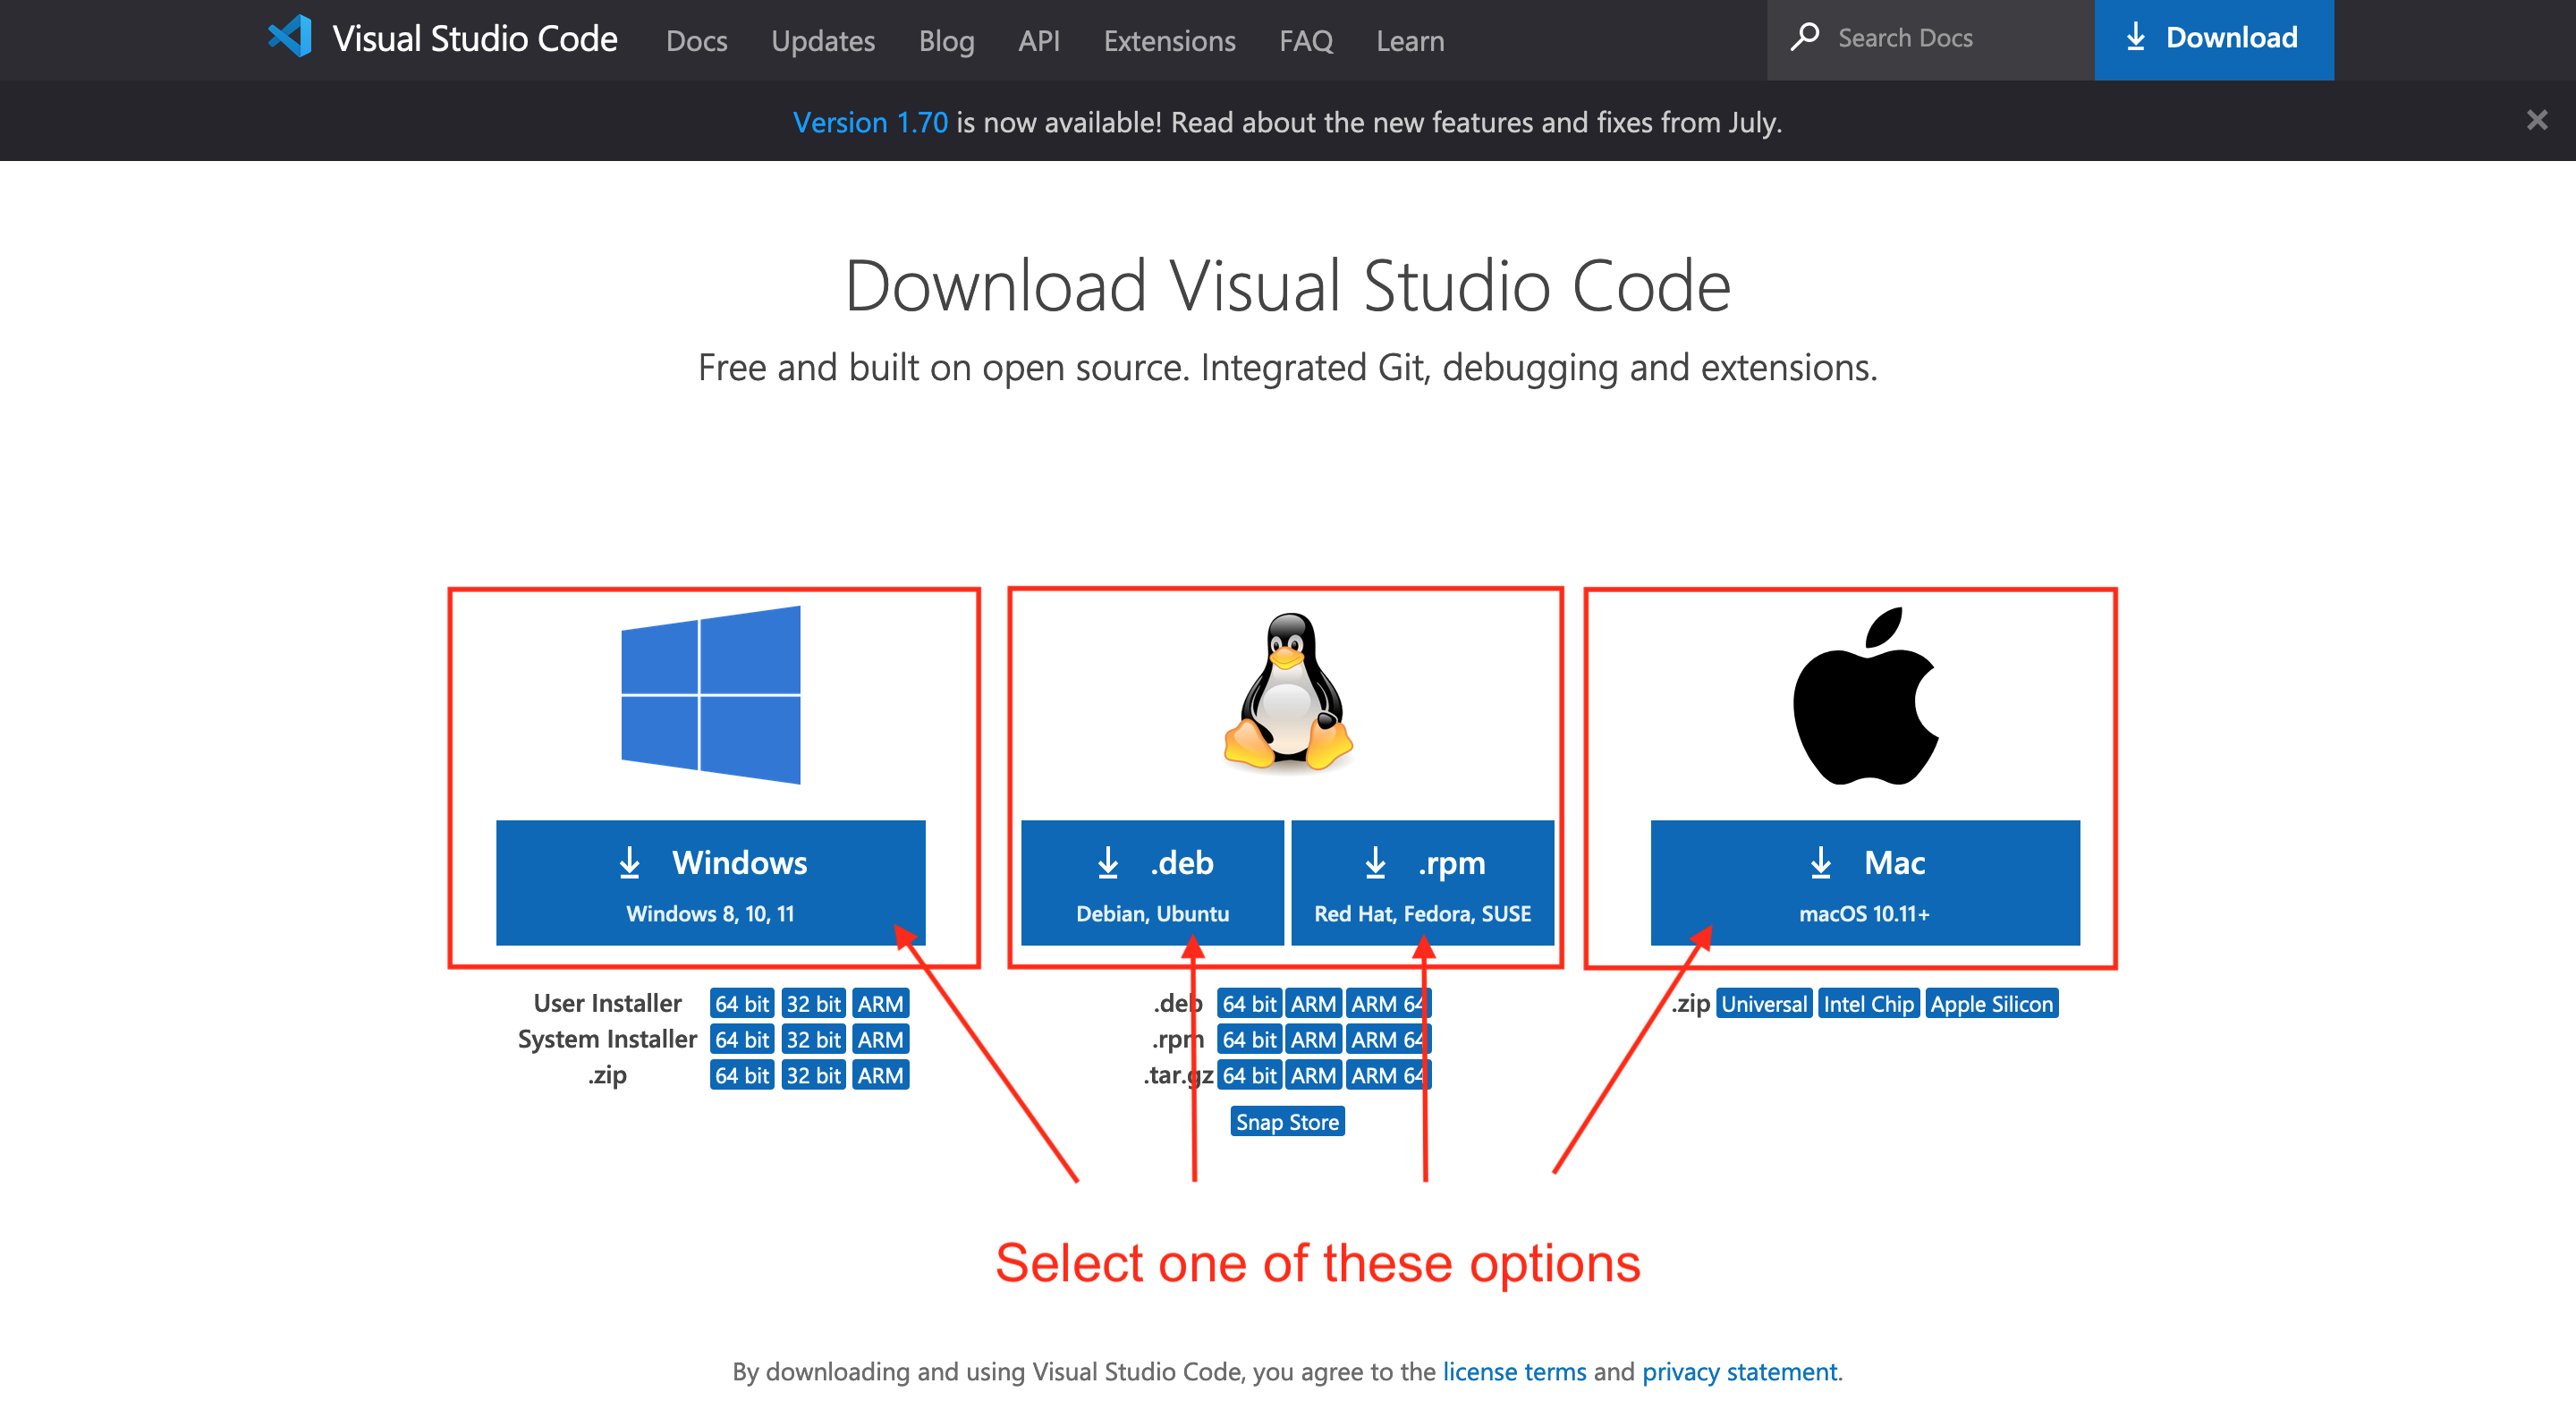Screen dimensions: 2576x1426
Task: Click the Linux Tux penguin image
Action: (x=1288, y=692)
